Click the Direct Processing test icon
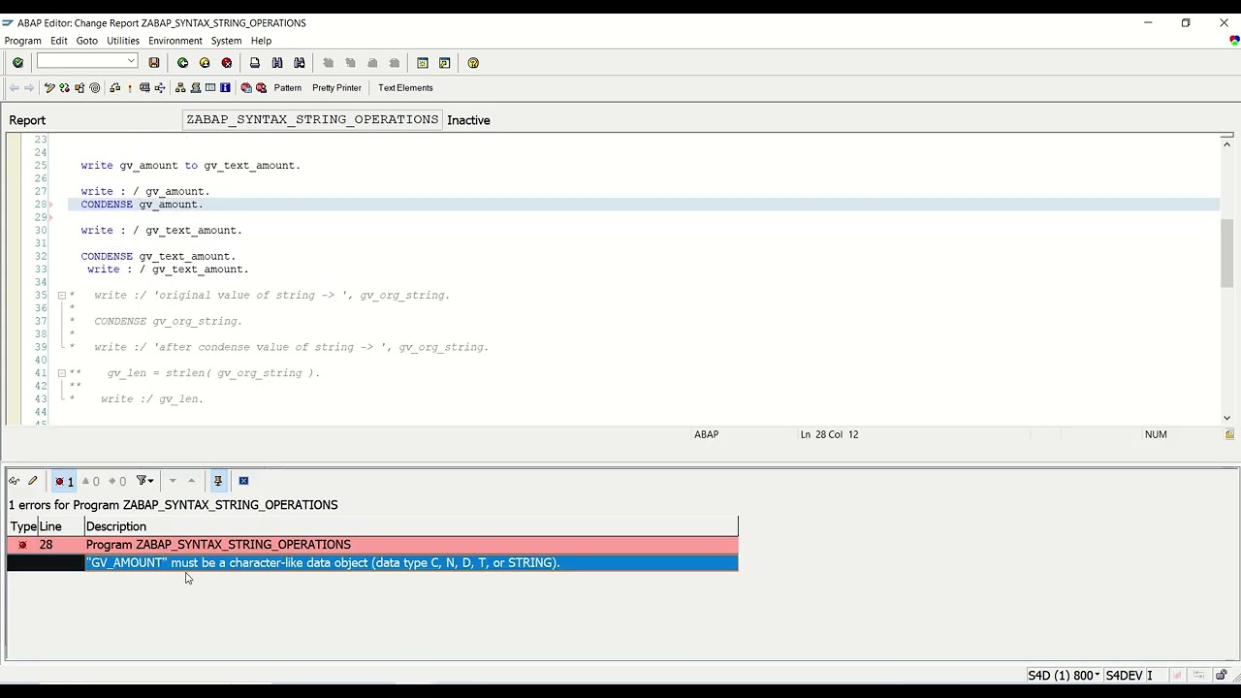 click(x=144, y=88)
